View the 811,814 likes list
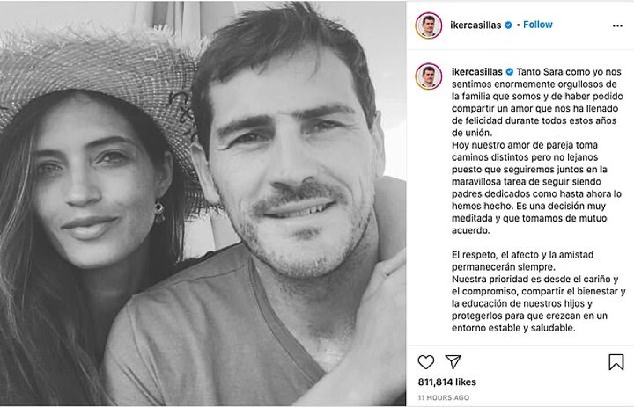Viewport: 634px width, 407px height. (446, 382)
